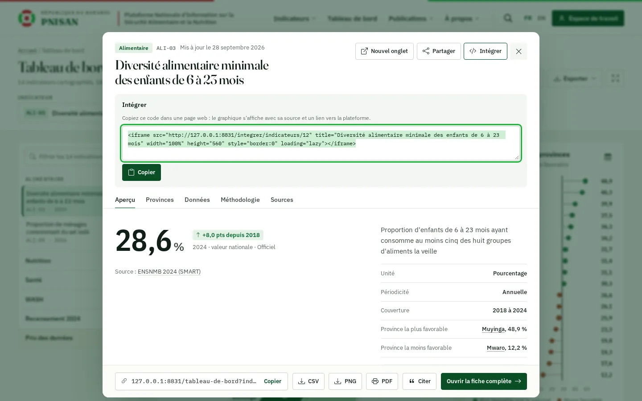Switch to the Aperçu tab
The image size is (642, 401).
[x=125, y=200]
